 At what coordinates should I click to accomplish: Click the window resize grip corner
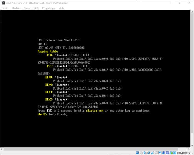pos(193,154)
